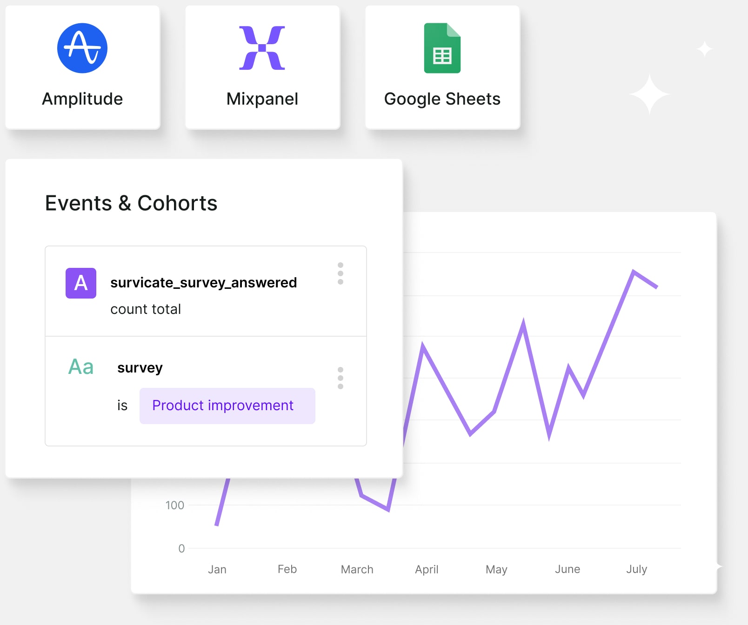748x625 pixels.
Task: Click the Jan axis label
Action: (217, 569)
